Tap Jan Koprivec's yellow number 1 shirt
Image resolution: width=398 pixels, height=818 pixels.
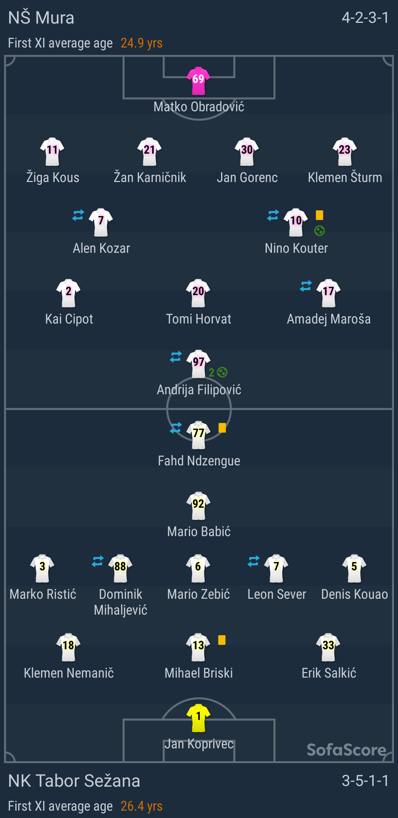[x=198, y=717]
